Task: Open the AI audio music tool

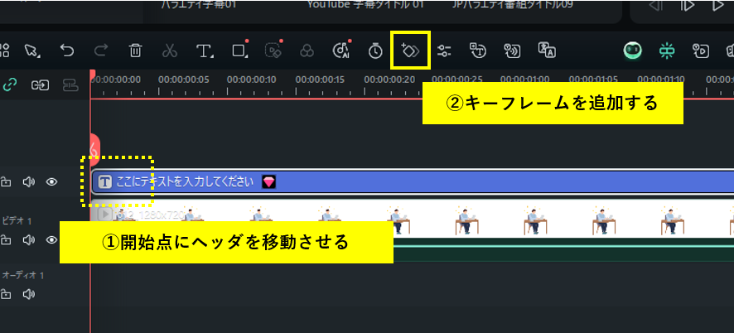Action: tap(341, 50)
